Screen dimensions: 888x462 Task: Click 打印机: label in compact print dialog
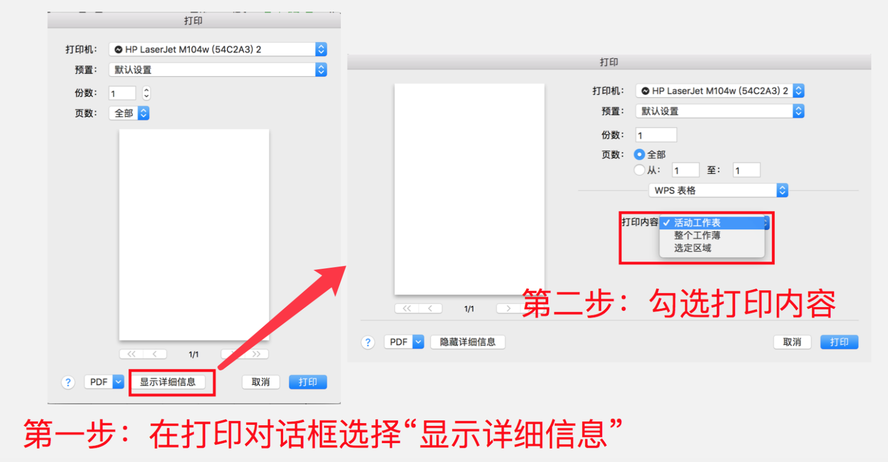[81, 49]
